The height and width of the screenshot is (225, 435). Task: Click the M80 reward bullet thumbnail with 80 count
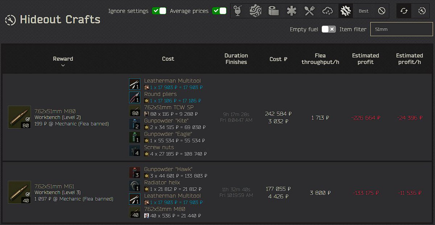(x=20, y=117)
